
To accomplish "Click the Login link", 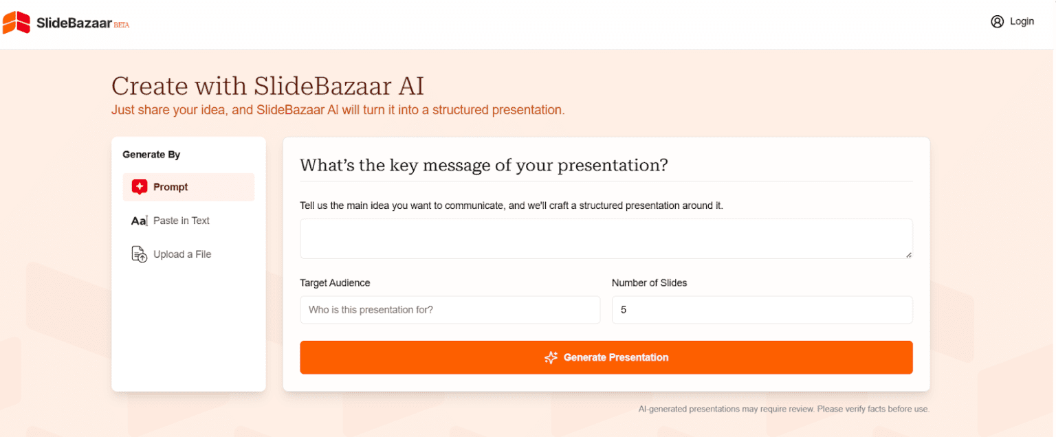I will [1023, 21].
